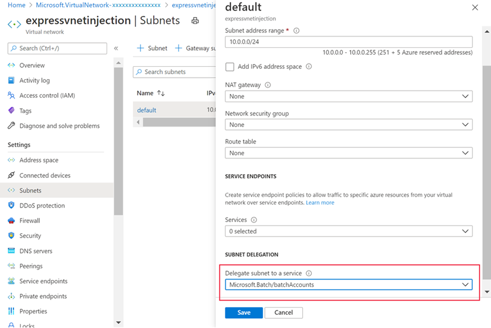Enable Add IPv6 address space checkbox

pyautogui.click(x=230, y=67)
